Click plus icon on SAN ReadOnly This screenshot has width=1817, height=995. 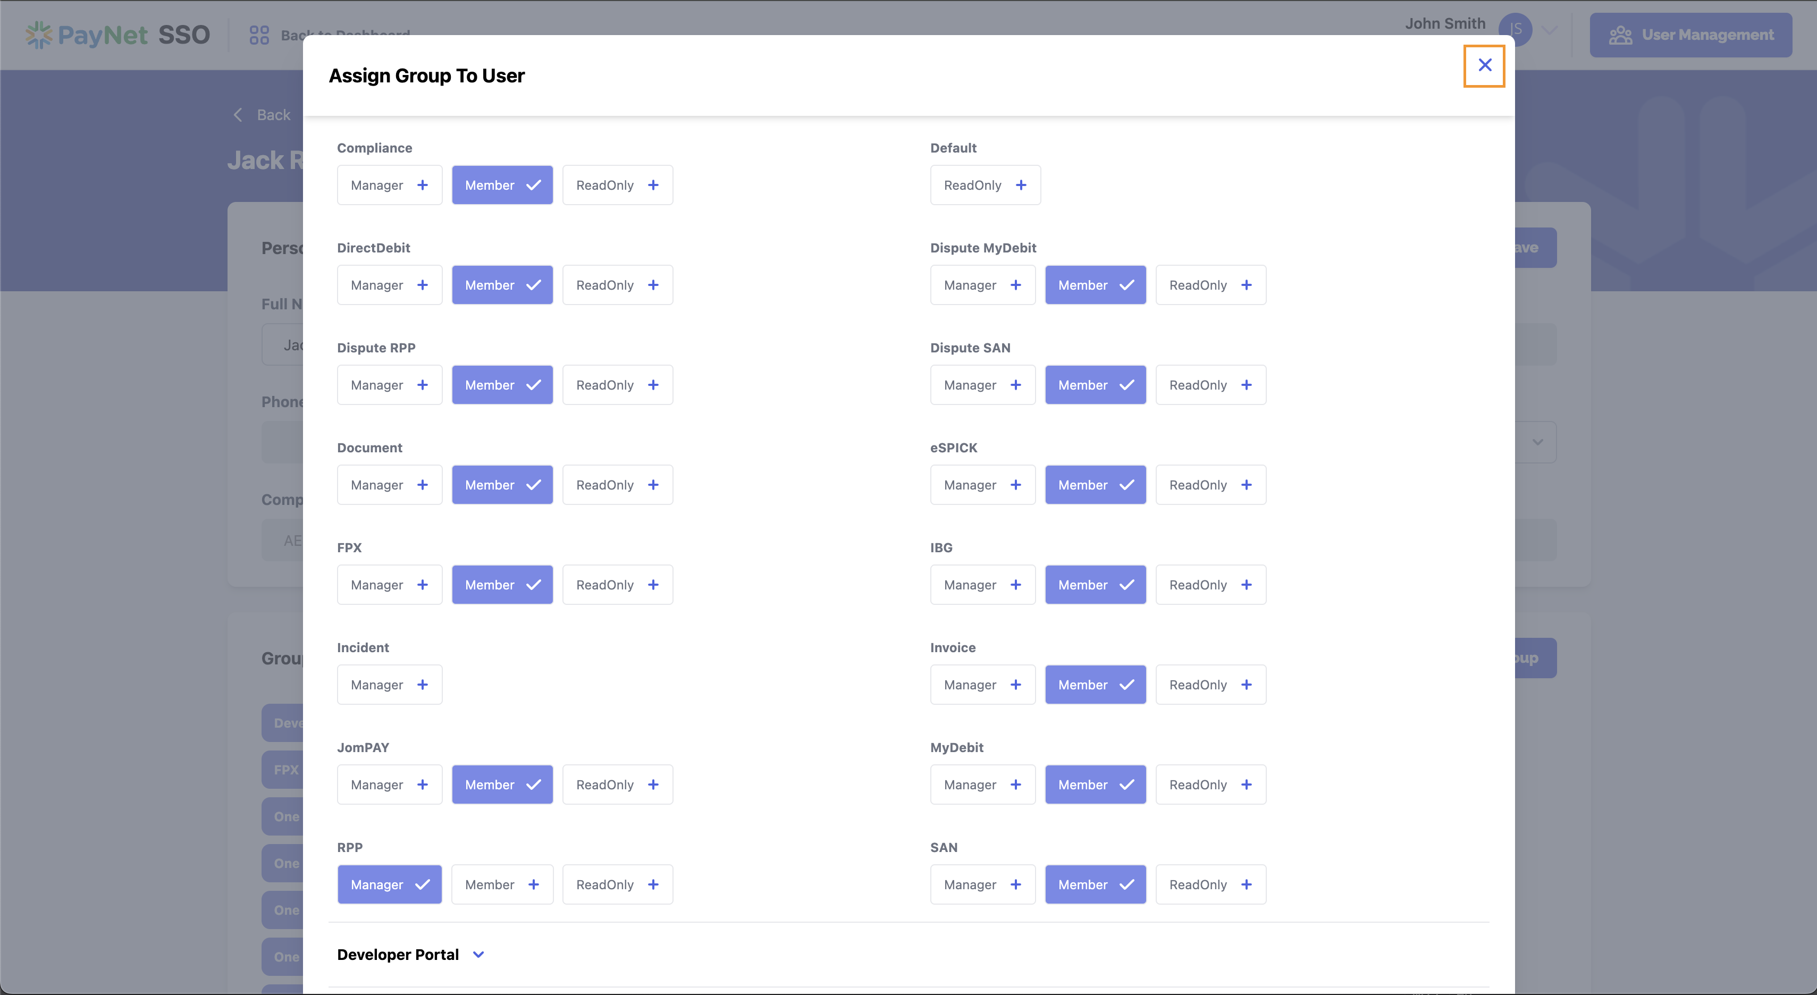(x=1247, y=884)
